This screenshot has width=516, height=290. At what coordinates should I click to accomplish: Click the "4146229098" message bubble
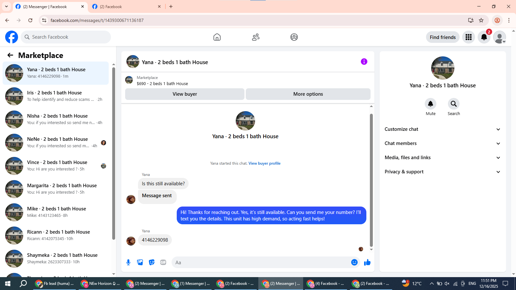pos(155,240)
